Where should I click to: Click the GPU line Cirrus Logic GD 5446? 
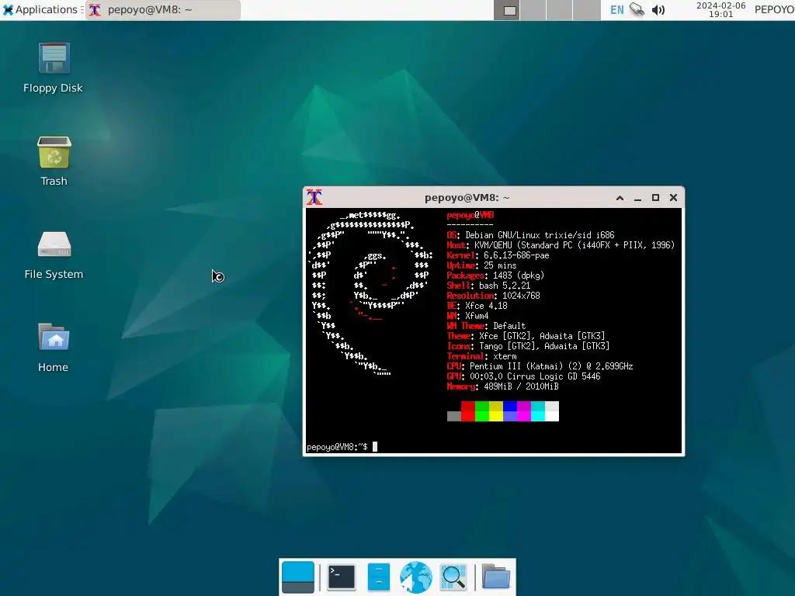click(523, 376)
